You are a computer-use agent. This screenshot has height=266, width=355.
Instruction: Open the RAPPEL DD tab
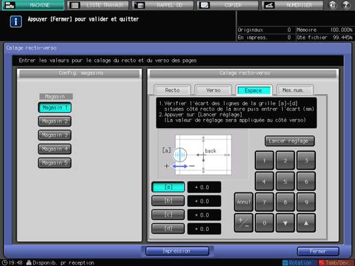[x=163, y=5]
